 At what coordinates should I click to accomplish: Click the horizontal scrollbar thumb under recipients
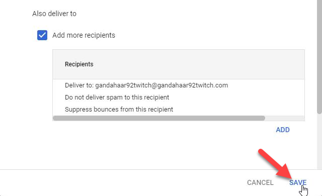click(159, 118)
